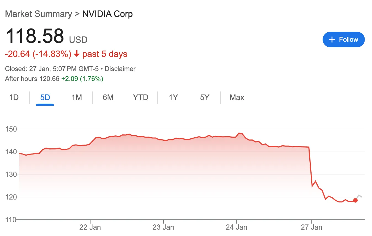Switch to the 5D chart view
Viewport: 372px width, 236px height.
[45, 97]
